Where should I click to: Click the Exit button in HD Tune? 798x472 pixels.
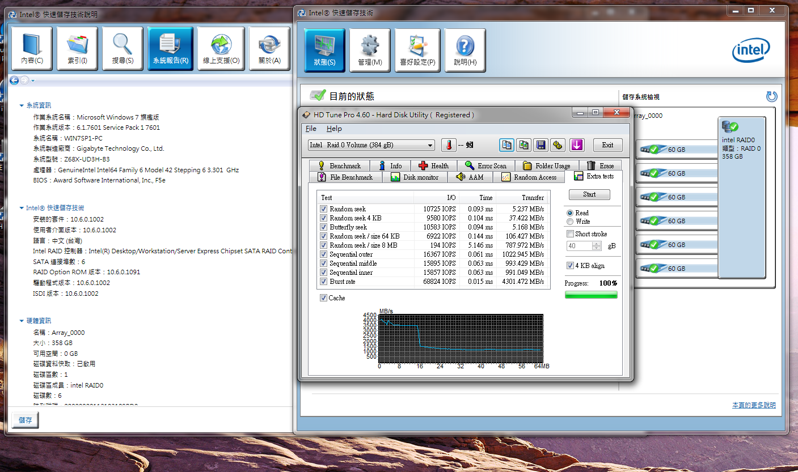click(607, 145)
